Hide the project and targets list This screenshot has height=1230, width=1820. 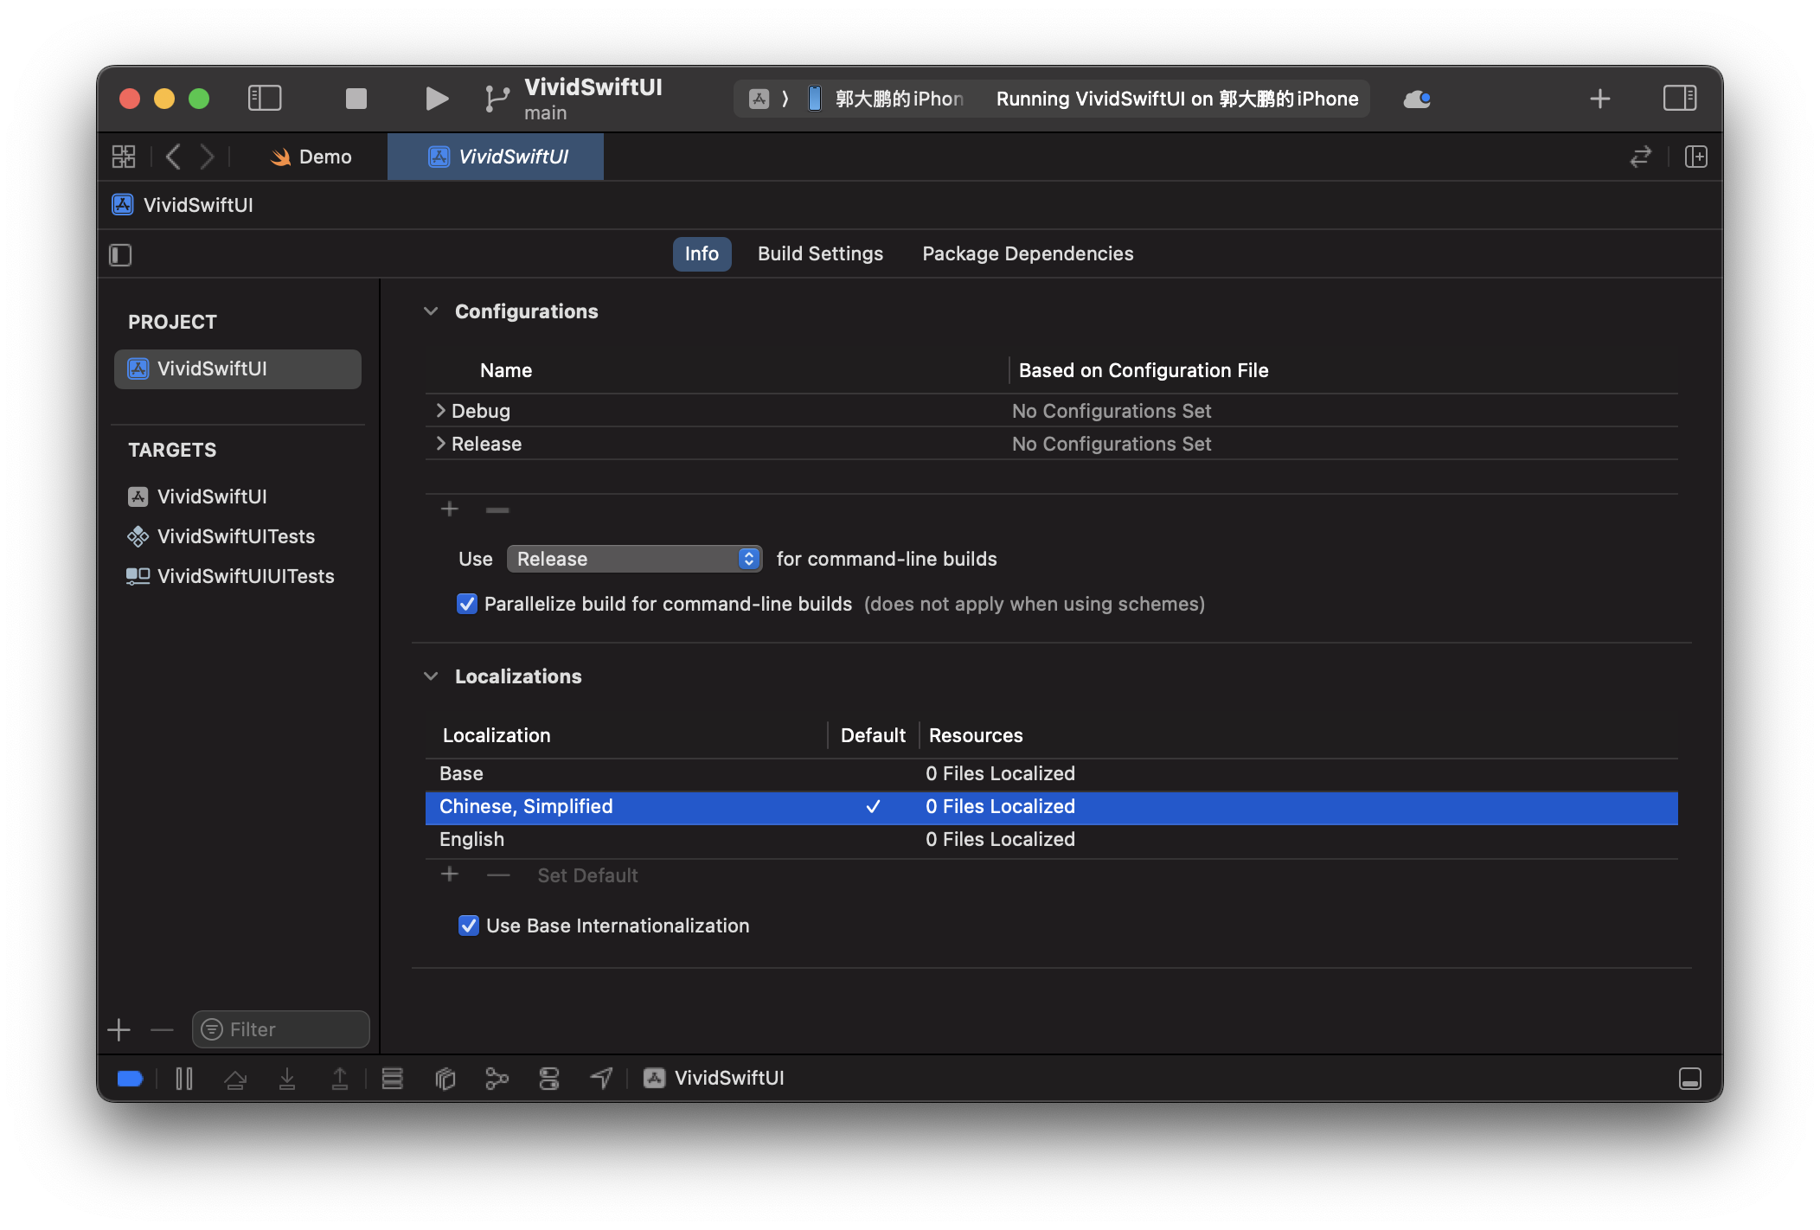[x=120, y=255]
